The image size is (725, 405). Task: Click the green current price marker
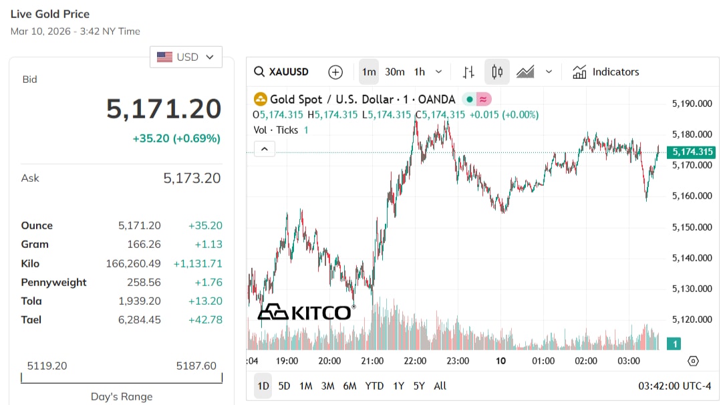tap(692, 152)
